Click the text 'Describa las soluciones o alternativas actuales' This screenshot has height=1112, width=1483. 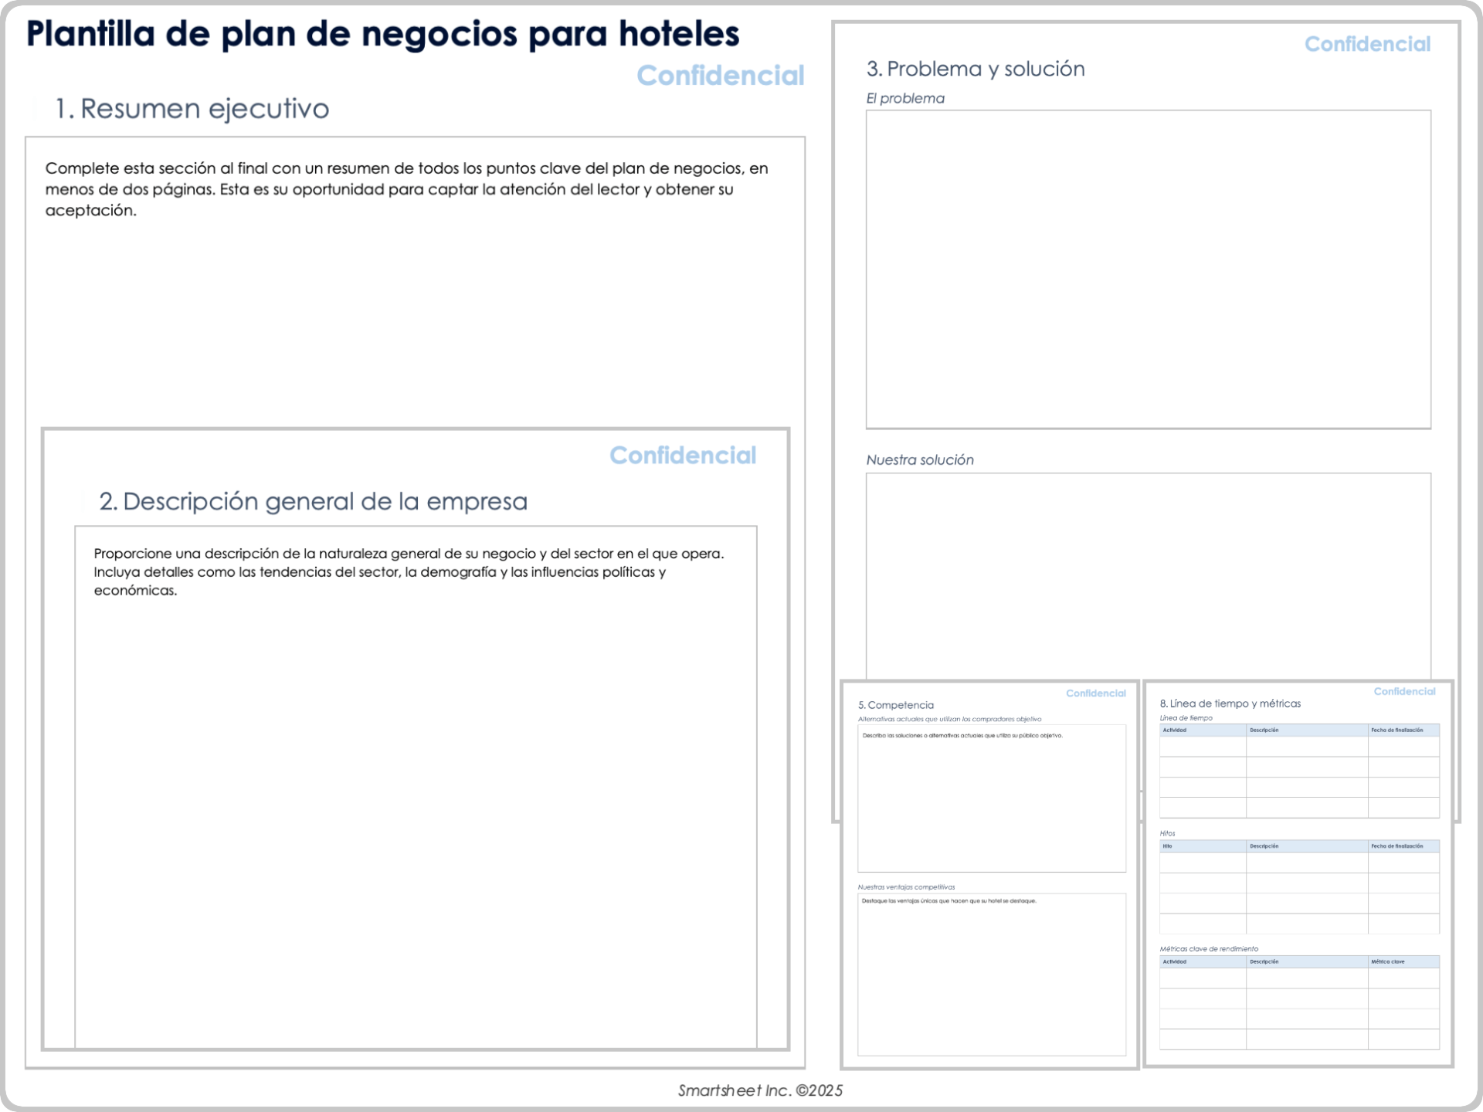[x=962, y=735]
